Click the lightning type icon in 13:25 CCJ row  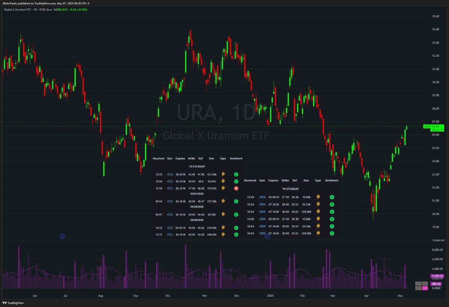coord(223,174)
